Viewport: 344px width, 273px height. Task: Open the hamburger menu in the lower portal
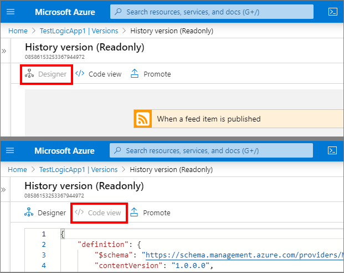point(11,150)
